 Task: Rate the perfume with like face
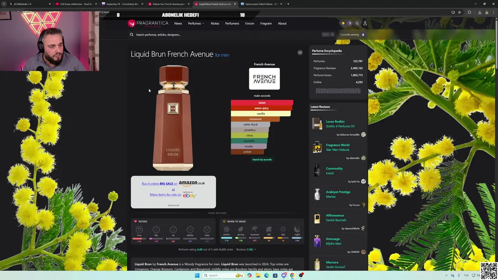click(x=156, y=230)
